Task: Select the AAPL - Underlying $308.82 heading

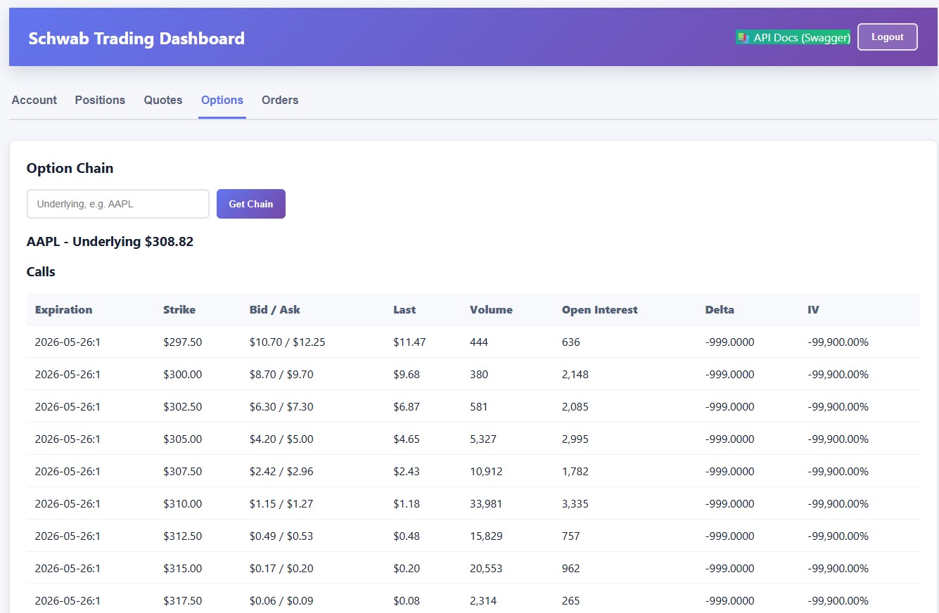Action: pos(110,241)
